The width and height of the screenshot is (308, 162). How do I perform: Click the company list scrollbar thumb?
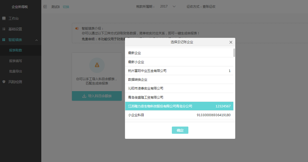tap(234, 52)
